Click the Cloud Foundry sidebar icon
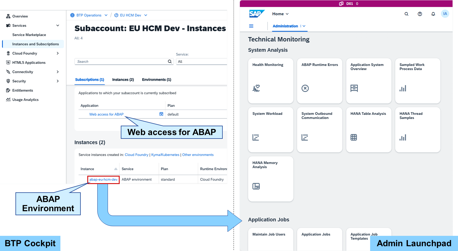Viewport: 458px width, 251px height. click(x=8, y=53)
